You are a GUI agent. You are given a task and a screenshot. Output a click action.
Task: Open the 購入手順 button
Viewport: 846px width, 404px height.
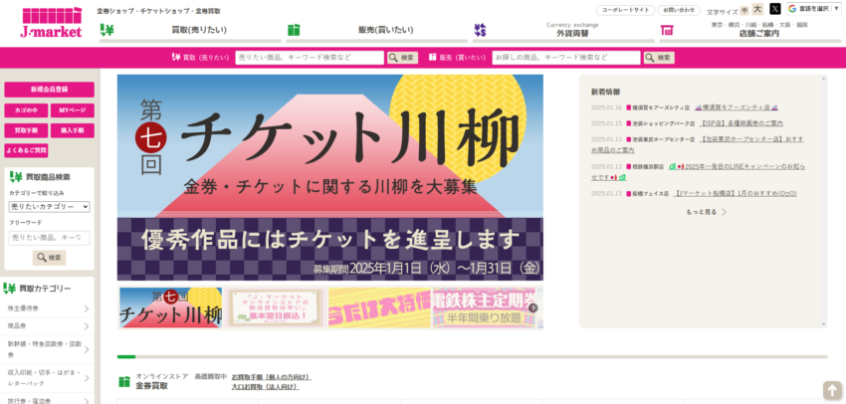point(73,130)
